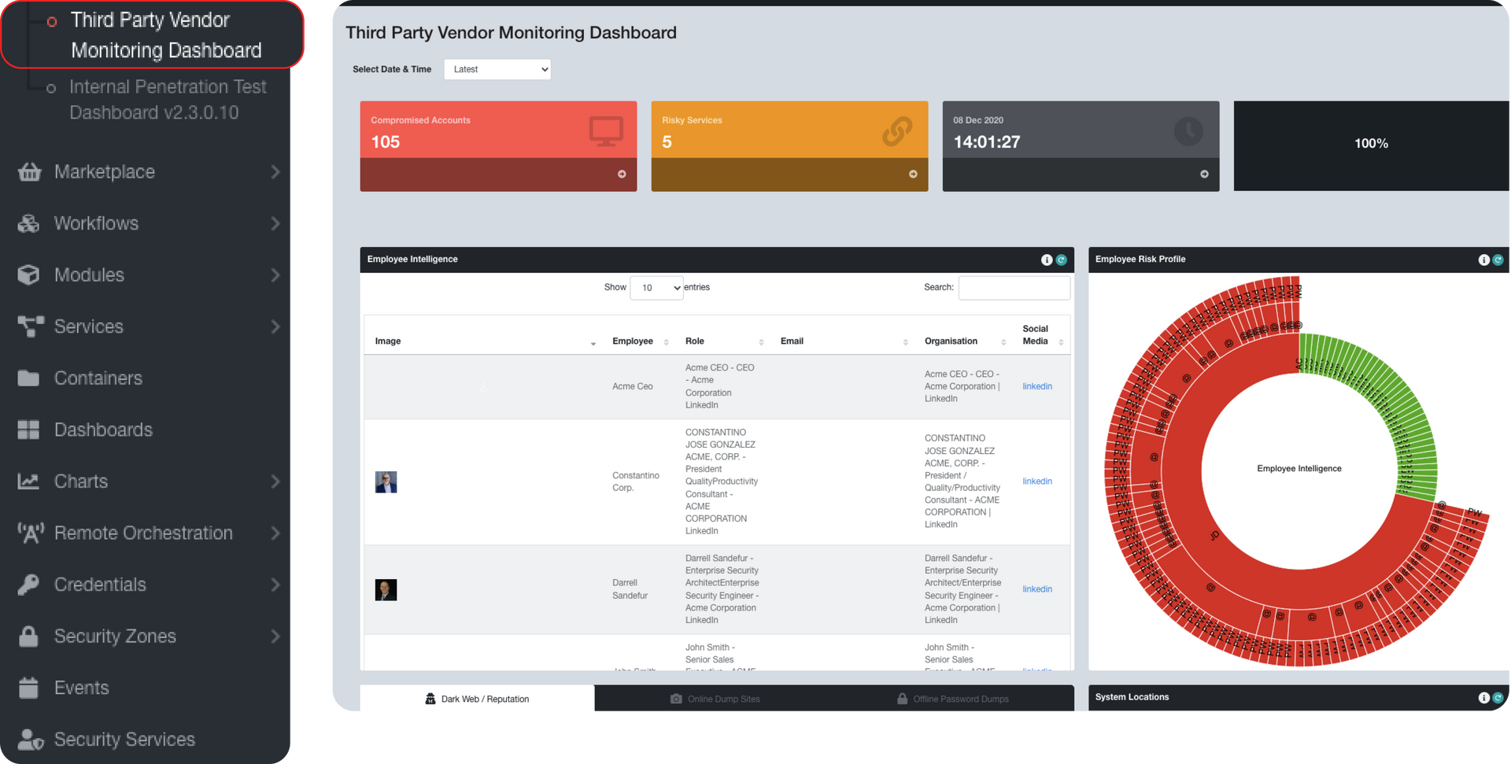
Task: Click the monitor icon on Compromised Accounts card
Action: tap(606, 131)
